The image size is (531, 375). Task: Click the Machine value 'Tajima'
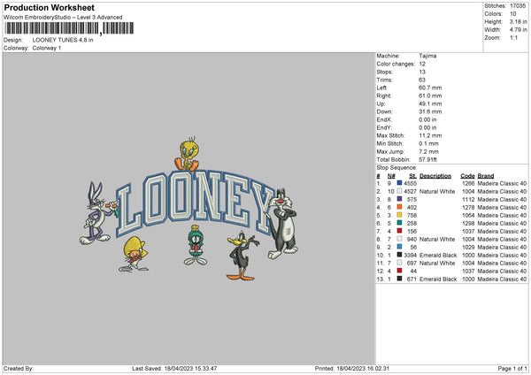click(x=427, y=56)
